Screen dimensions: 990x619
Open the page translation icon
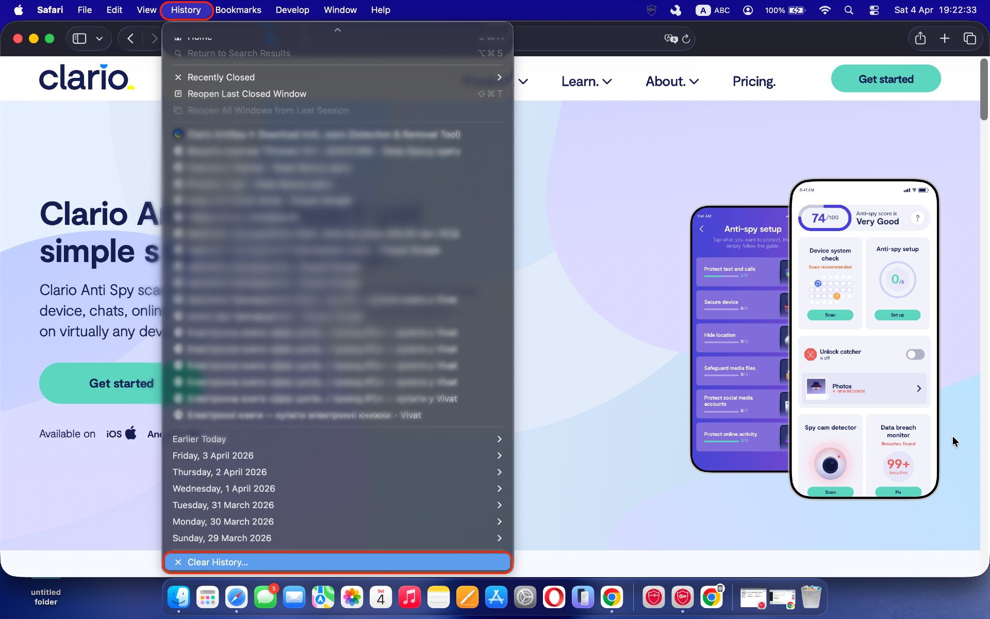click(670, 39)
